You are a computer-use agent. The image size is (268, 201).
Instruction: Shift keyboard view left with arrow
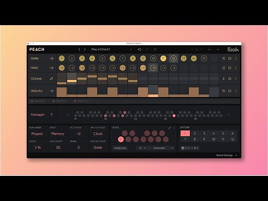coord(68,114)
